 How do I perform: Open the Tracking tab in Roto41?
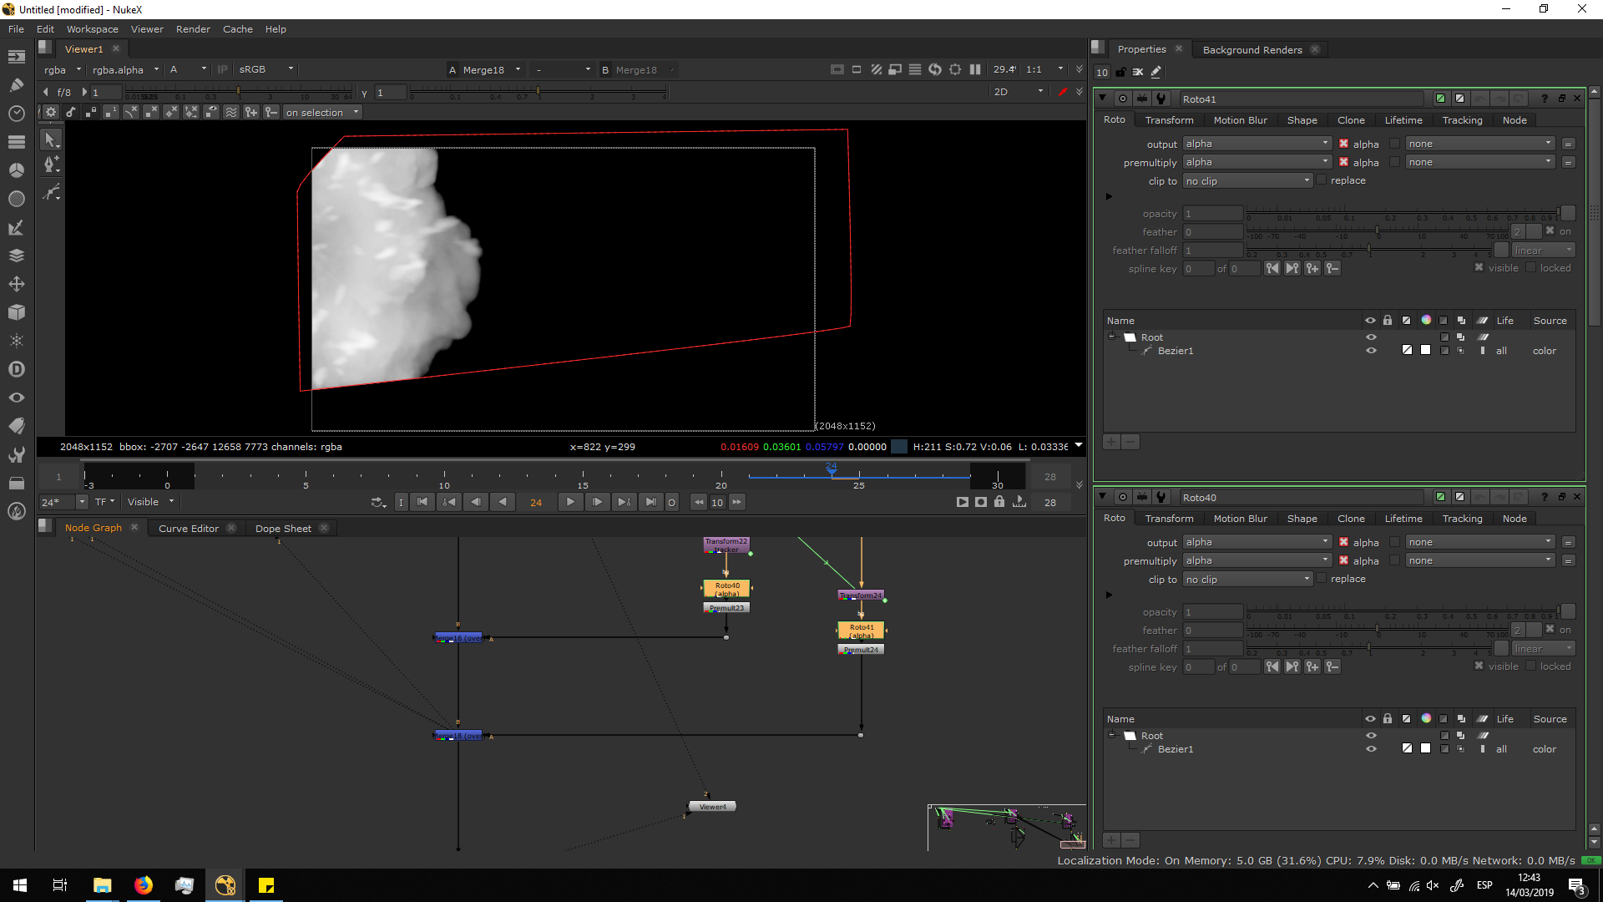[1462, 120]
